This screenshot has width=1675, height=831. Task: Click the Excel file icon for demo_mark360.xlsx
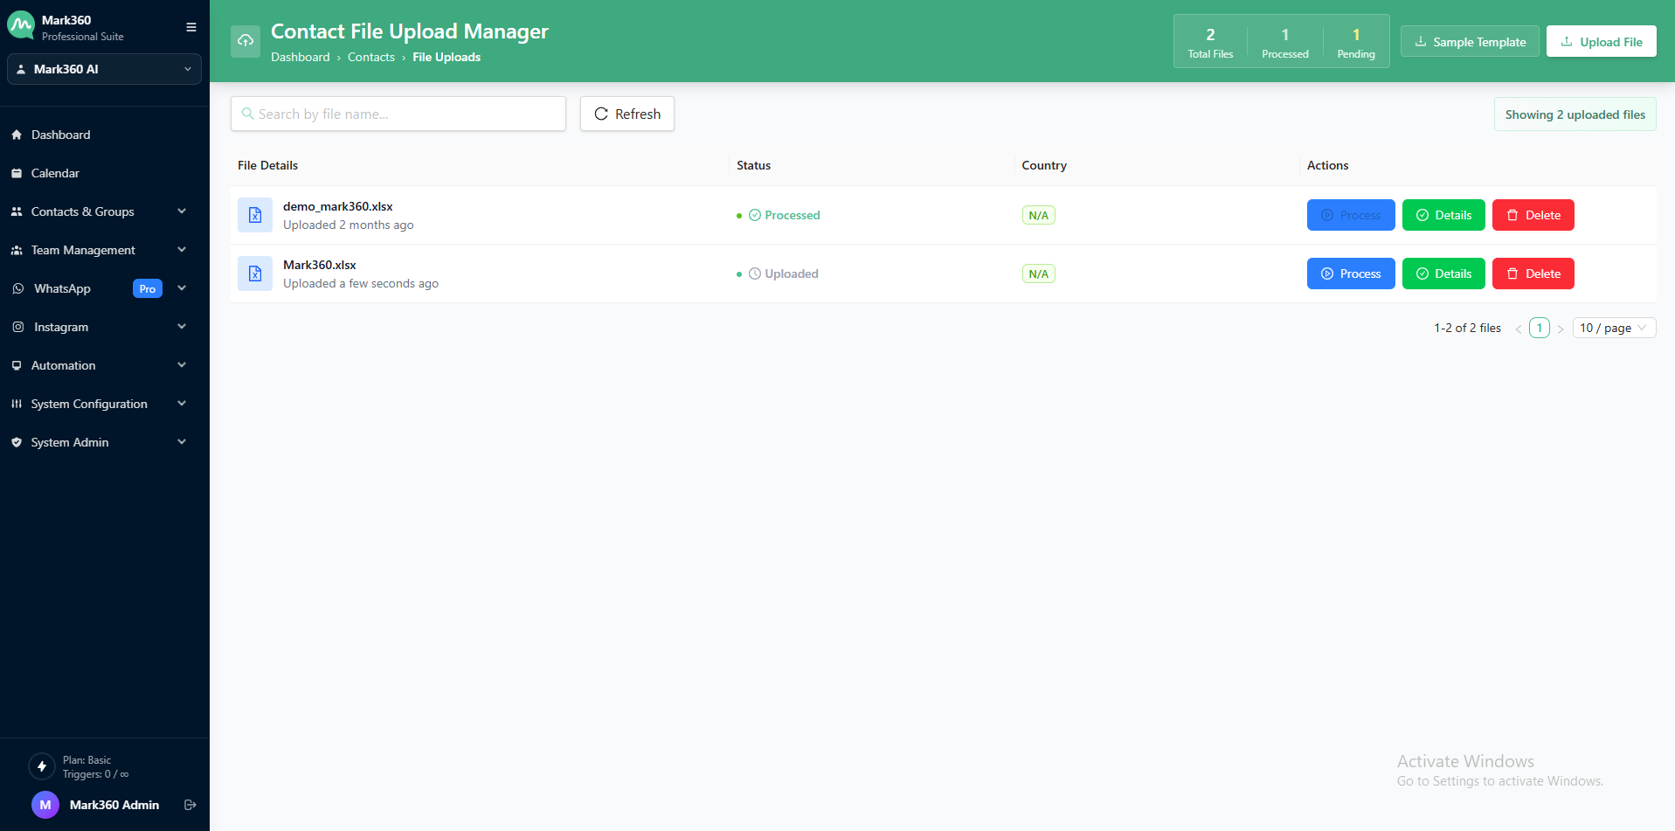(255, 215)
